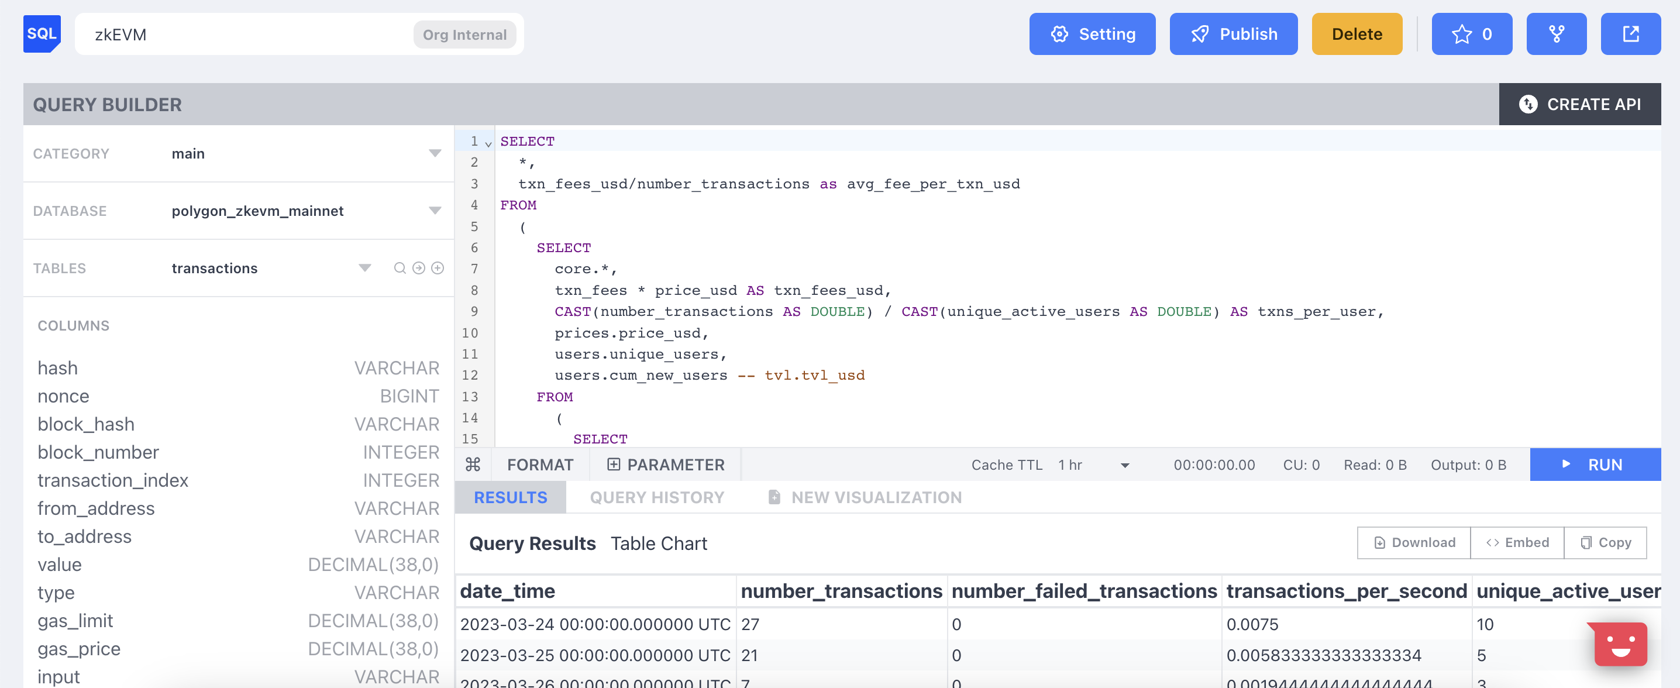
Task: Click the keyboard shortcuts command icon
Action: pos(473,465)
